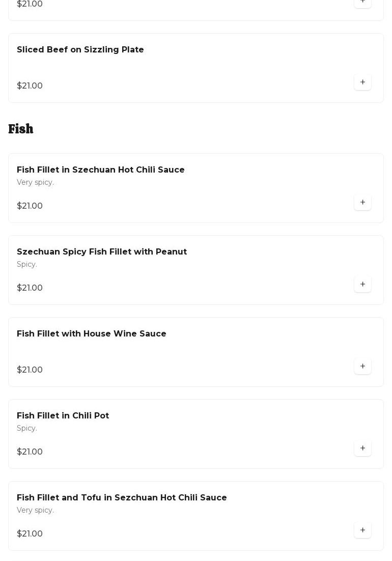Add Fish Fillet and Tofu in Hot Chili Sauce
392x561 pixels.
coord(362,530)
